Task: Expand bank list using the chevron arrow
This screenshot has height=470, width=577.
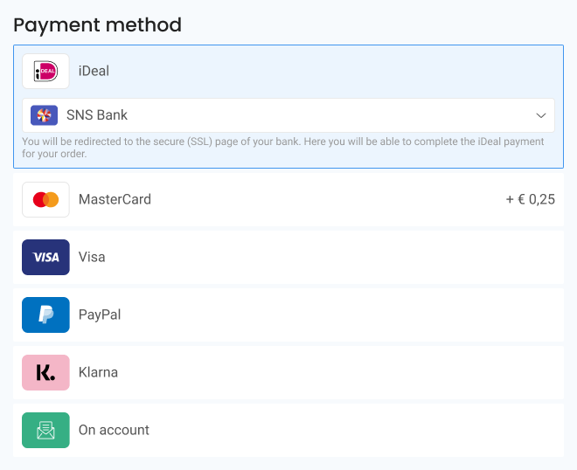Action: [539, 115]
